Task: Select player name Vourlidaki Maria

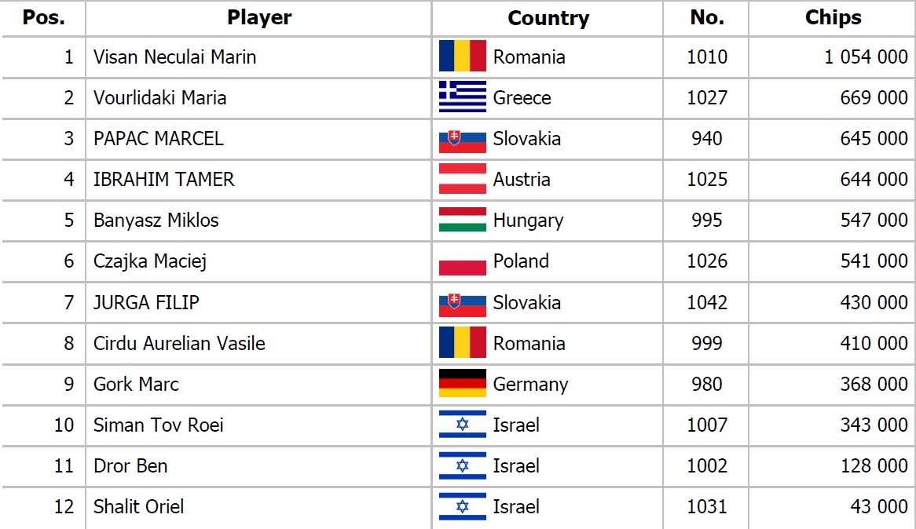Action: point(159,97)
